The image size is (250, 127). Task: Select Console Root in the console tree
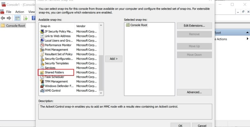click(13, 26)
